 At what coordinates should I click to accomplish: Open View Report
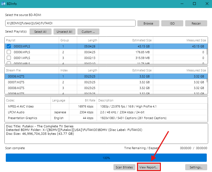(x=148, y=167)
